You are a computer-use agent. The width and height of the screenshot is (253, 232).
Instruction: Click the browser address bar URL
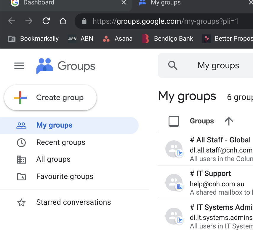(x=165, y=21)
